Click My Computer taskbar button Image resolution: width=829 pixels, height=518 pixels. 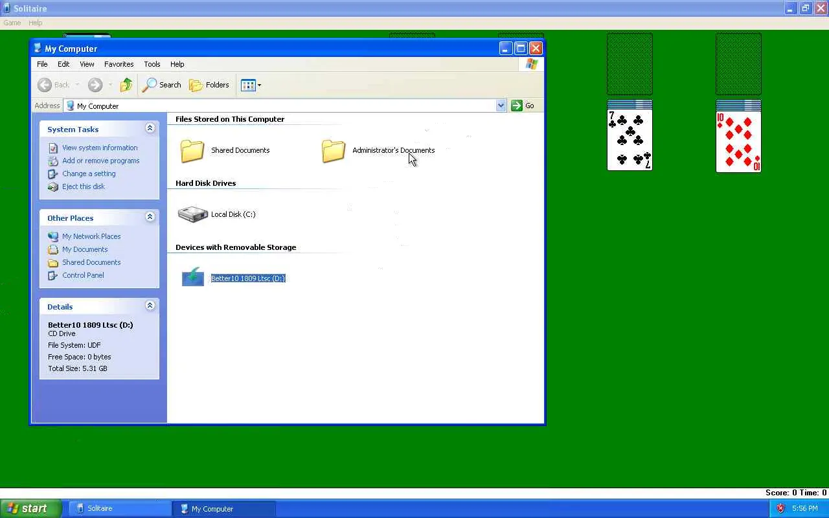[224, 509]
